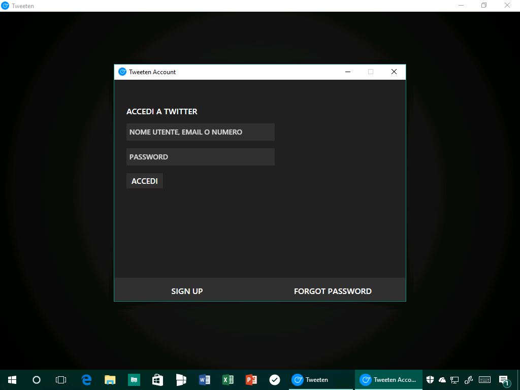Launch Microsoft Edge from the taskbar

point(86,380)
